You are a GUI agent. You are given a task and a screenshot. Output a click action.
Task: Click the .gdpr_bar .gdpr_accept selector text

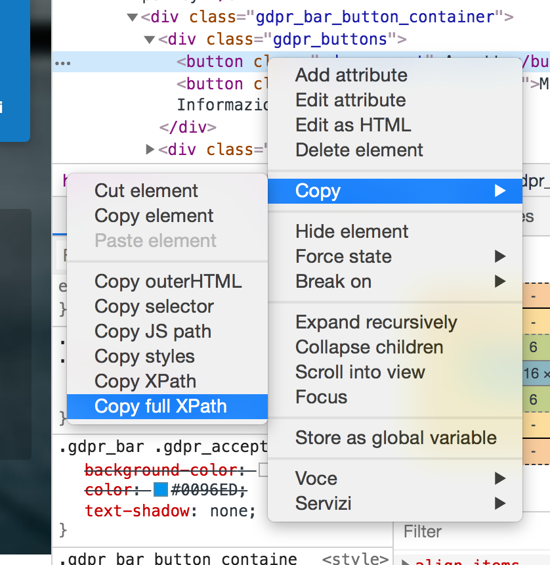point(164,447)
